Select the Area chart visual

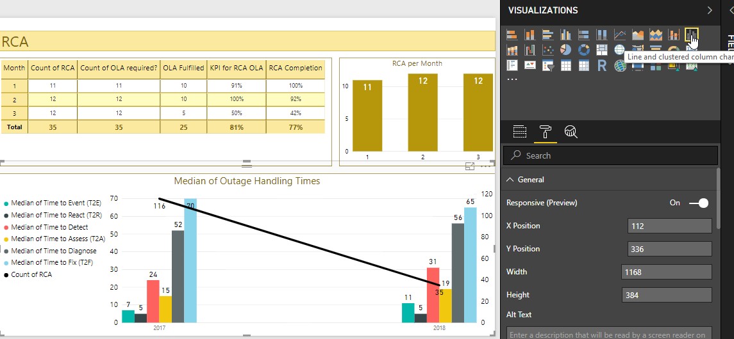[x=638, y=35]
